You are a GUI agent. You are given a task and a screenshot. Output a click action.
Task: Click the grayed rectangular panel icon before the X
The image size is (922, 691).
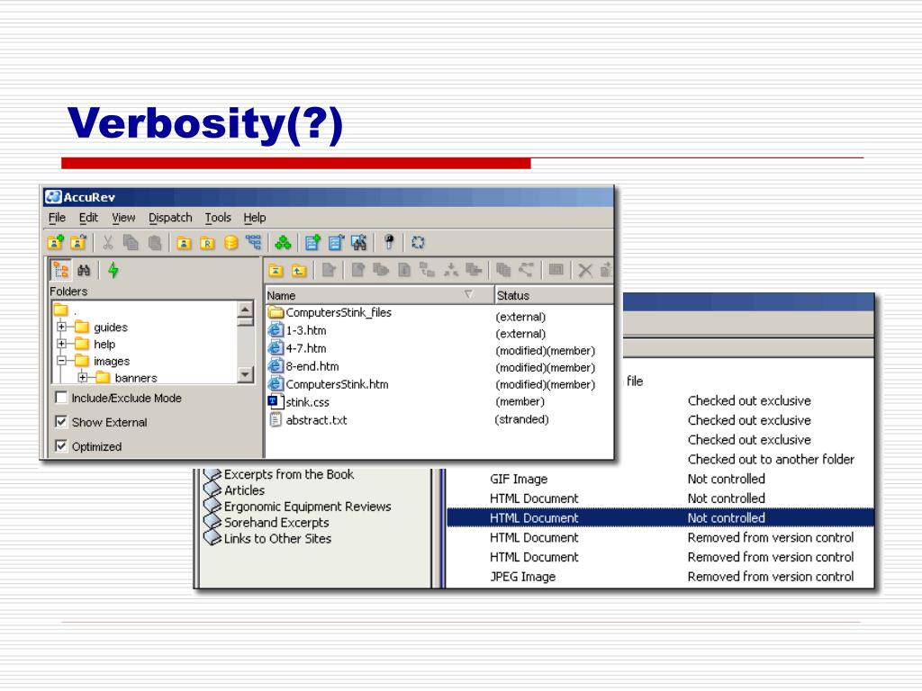pyautogui.click(x=556, y=270)
